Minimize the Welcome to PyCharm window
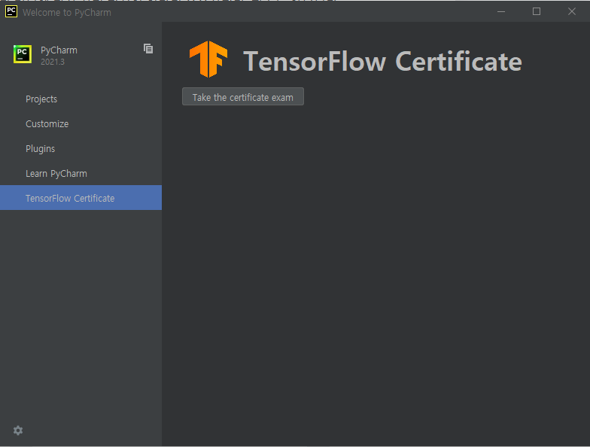Image resolution: width=590 pixels, height=447 pixels. point(501,12)
